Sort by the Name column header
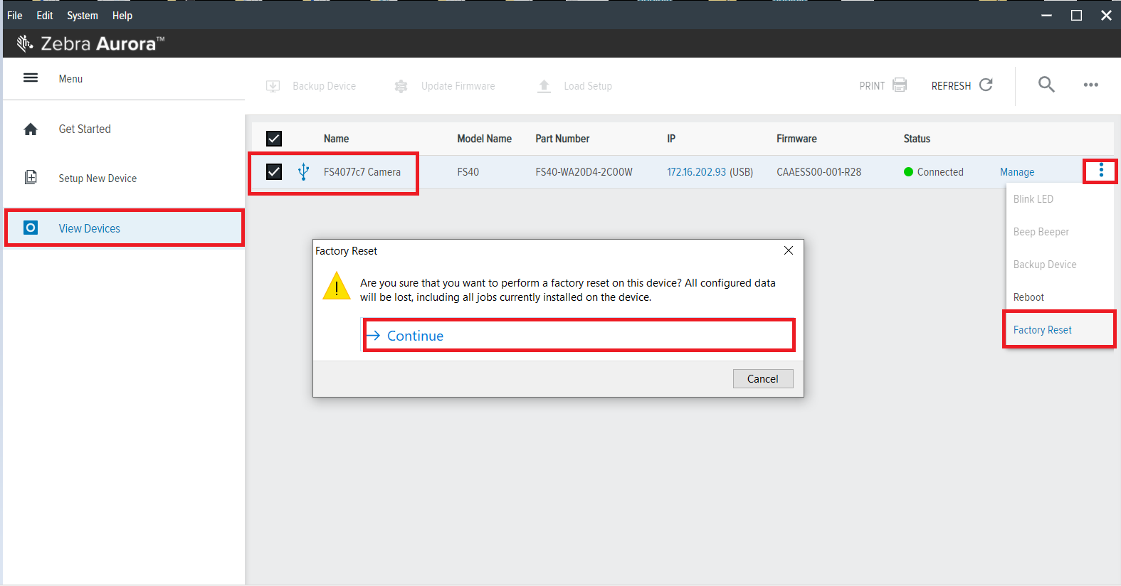This screenshot has width=1121, height=586. point(336,139)
